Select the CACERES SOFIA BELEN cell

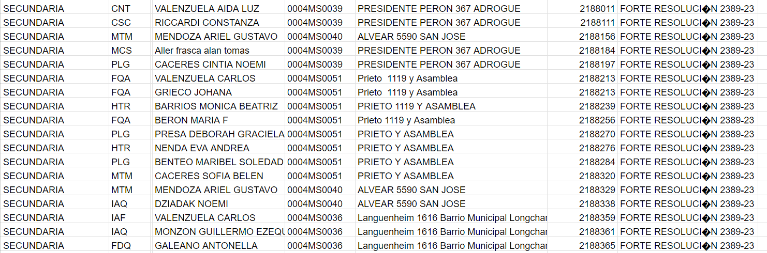(x=209, y=176)
